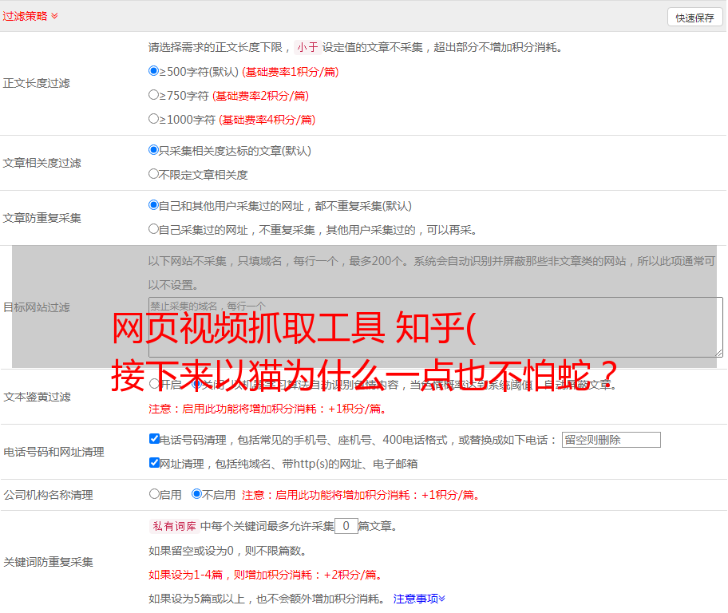Choose 只采集相关度达标的文章(默认) option
The image size is (728, 613).
coord(154,150)
